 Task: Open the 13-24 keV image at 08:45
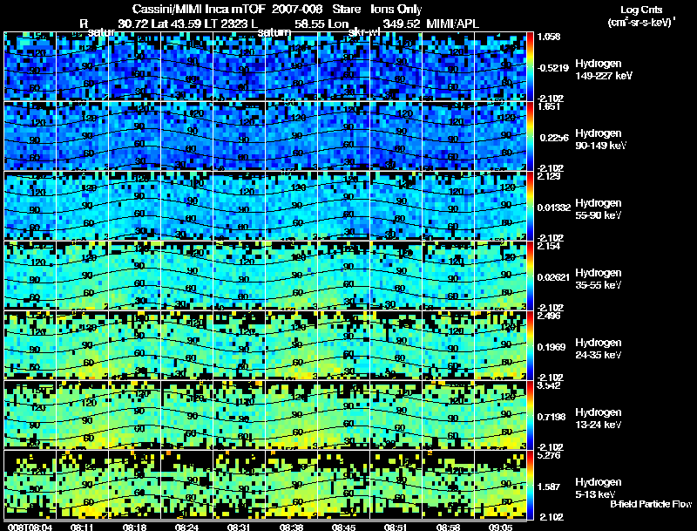tap(343, 415)
